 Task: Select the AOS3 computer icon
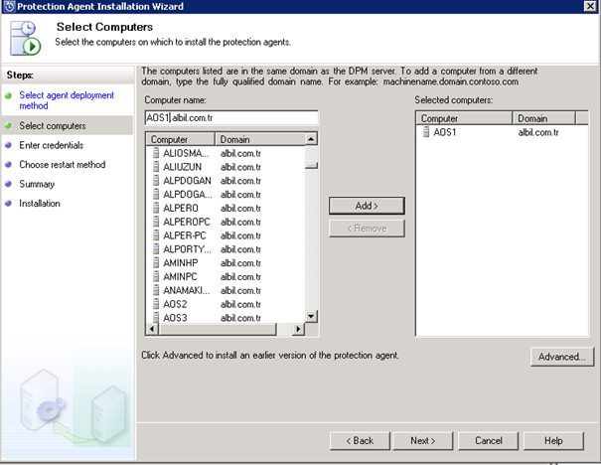pyautogui.click(x=156, y=318)
